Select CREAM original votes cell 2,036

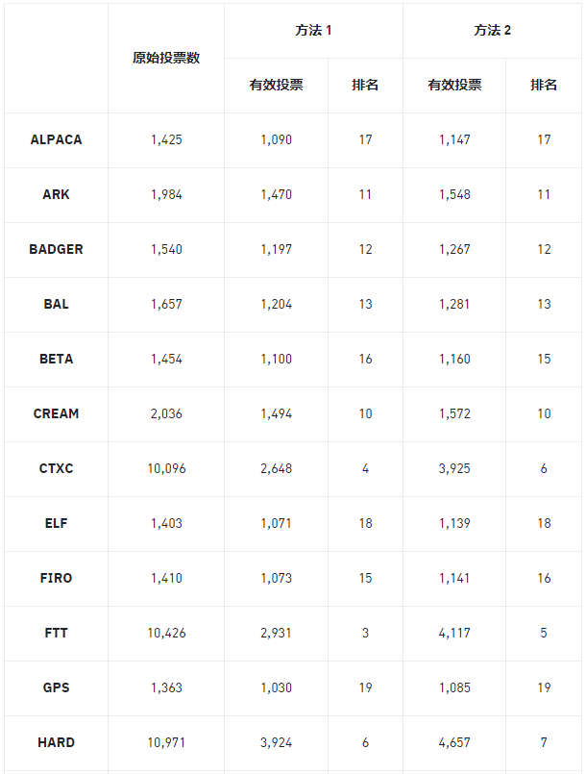(166, 413)
